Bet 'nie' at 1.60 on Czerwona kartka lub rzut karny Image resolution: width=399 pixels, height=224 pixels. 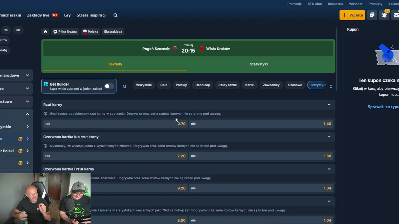261,156
